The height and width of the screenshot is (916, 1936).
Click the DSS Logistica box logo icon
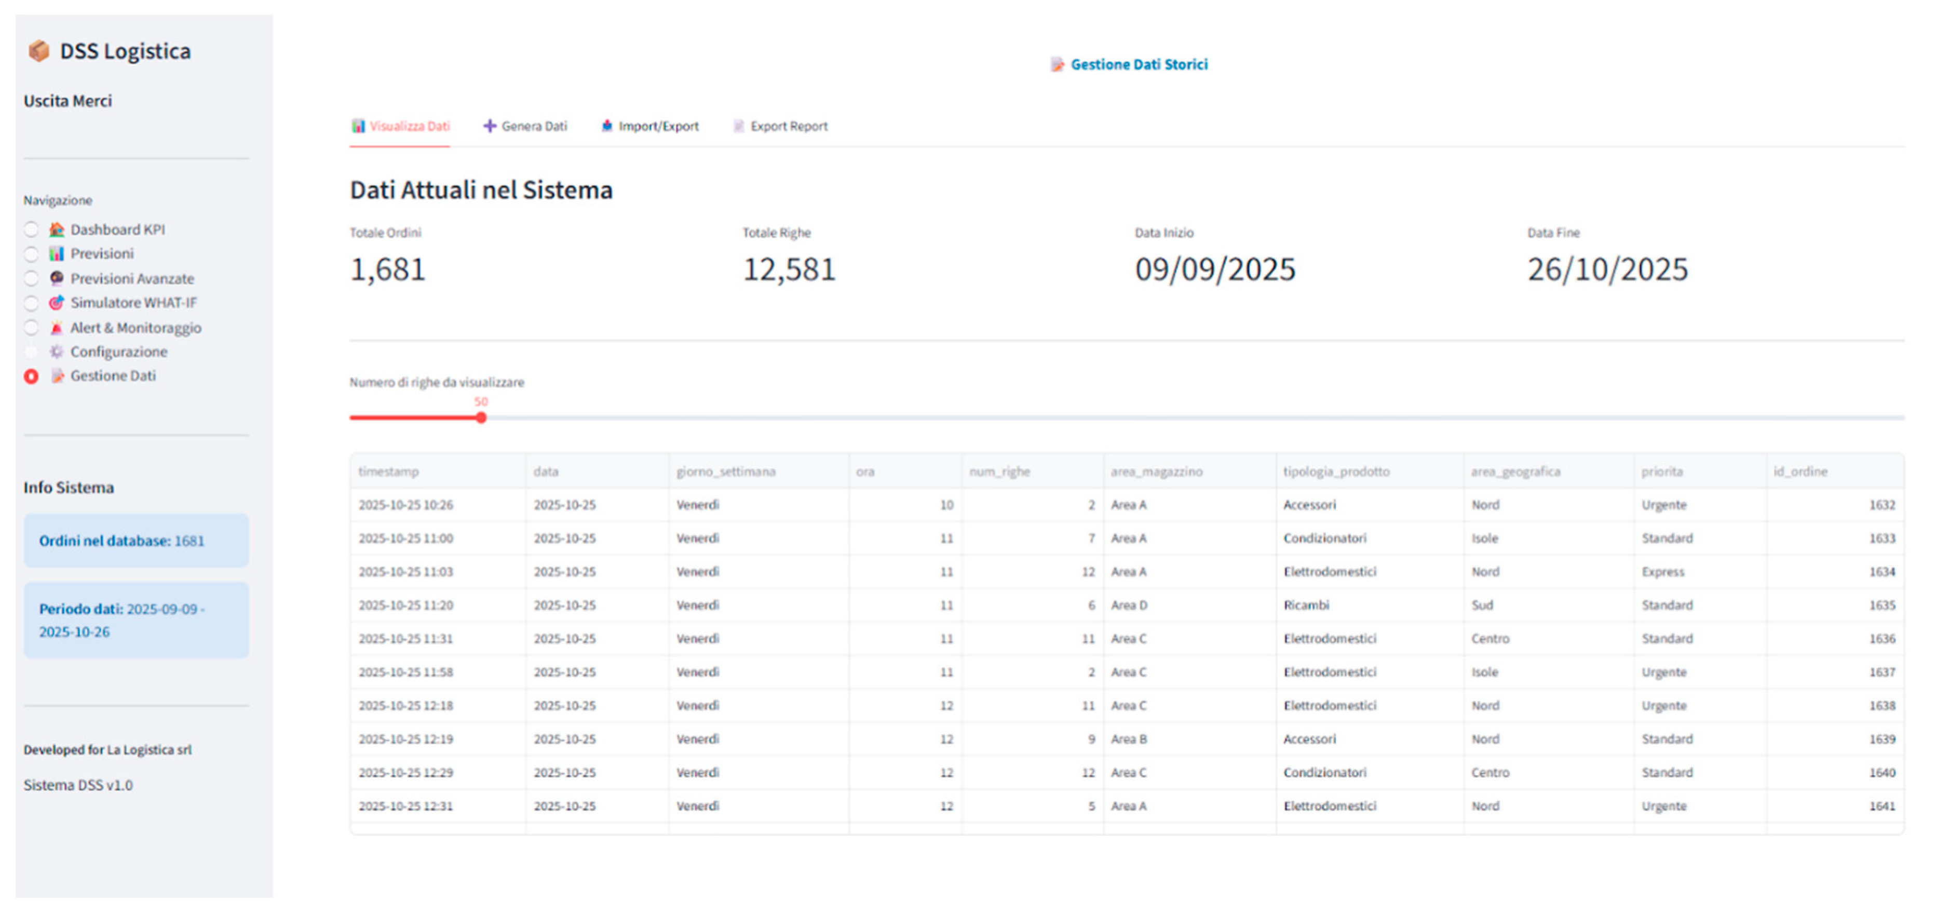point(38,51)
